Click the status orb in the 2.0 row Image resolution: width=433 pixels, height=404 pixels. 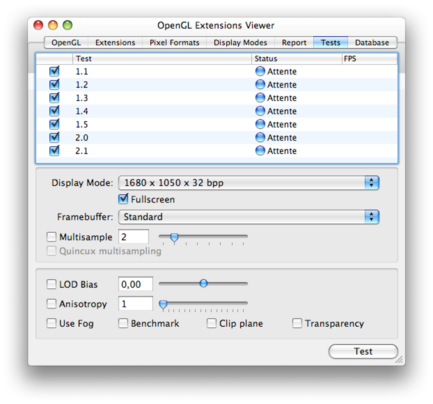260,138
